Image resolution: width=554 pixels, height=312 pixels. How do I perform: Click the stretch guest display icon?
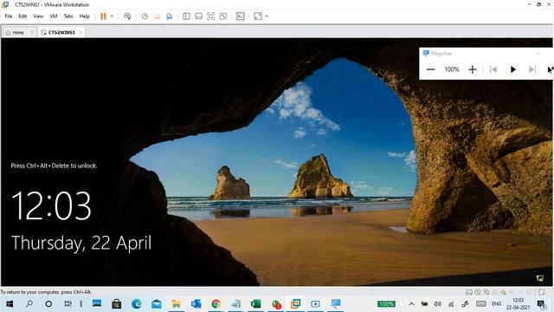click(258, 16)
